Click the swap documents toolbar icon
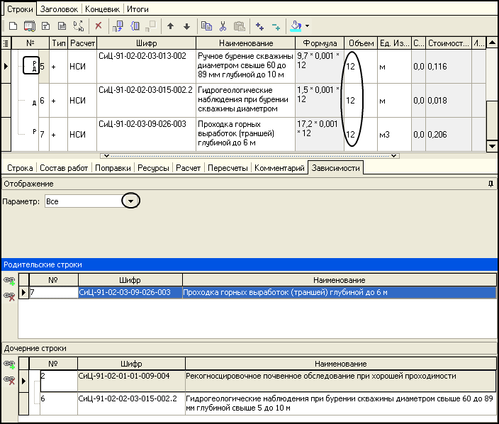This screenshot has width=499, height=424. [x=78, y=26]
